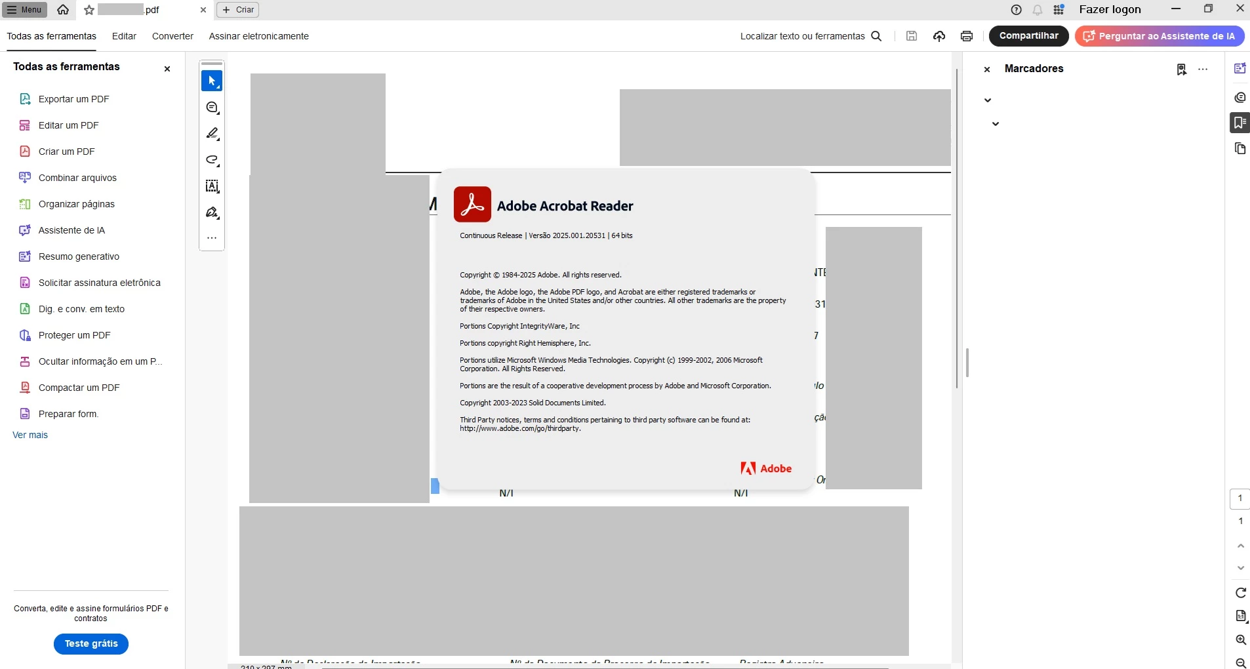The image size is (1250, 669).
Task: Click the Marcadores panel resize handle
Action: 967,363
